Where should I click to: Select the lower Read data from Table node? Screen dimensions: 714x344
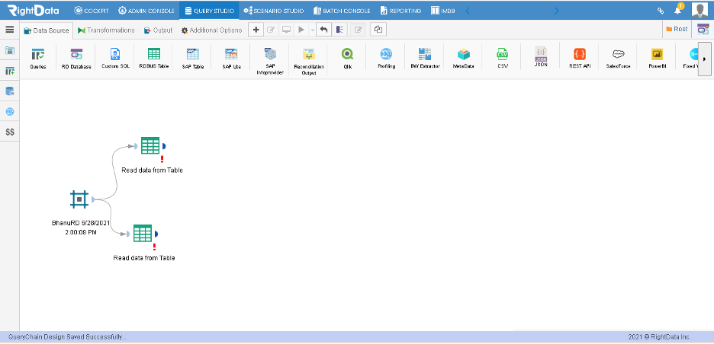tap(143, 234)
